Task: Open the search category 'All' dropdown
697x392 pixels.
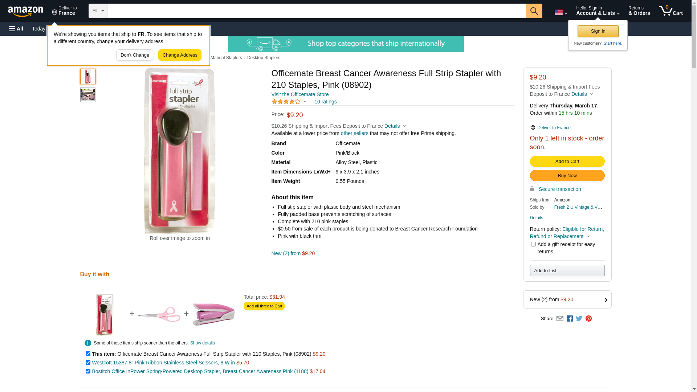Action: [x=98, y=11]
